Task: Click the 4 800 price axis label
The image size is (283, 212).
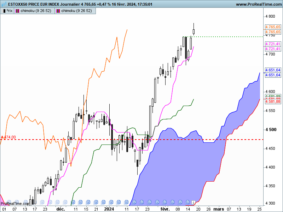Action: pos(270,16)
